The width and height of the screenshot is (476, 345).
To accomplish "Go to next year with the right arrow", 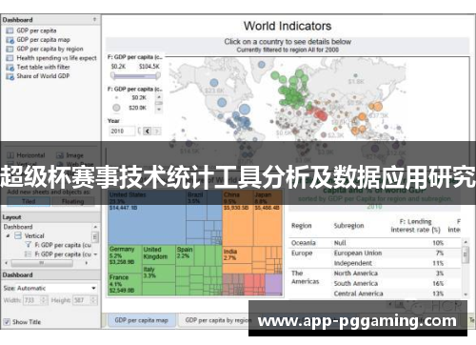I will coord(156,131).
